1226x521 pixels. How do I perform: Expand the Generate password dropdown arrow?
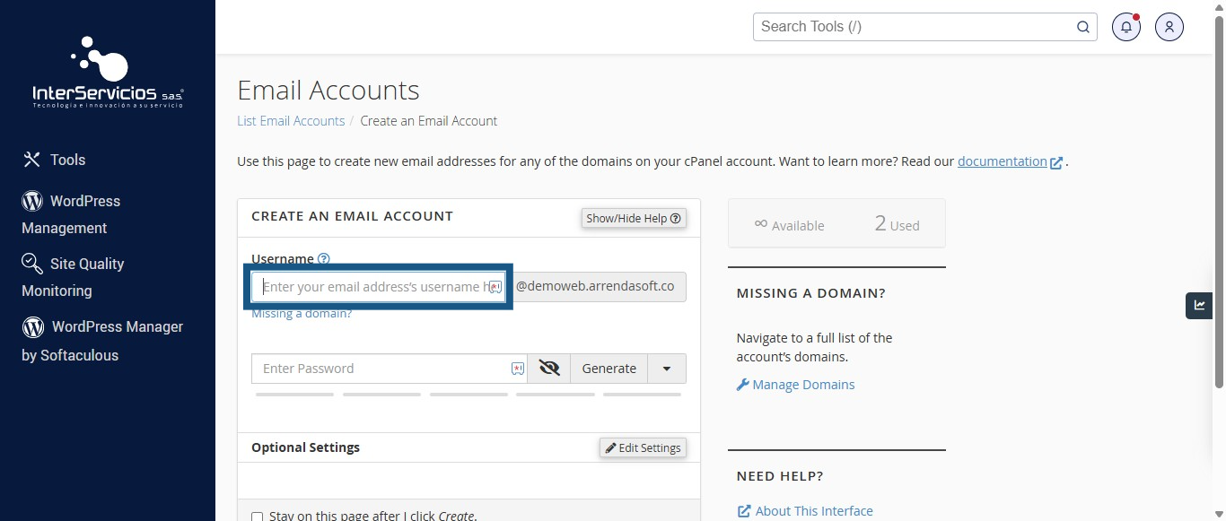[x=667, y=369]
